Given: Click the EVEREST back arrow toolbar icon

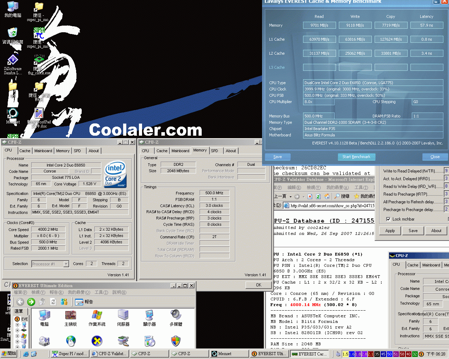Looking at the screenshot, I should point(20,302).
